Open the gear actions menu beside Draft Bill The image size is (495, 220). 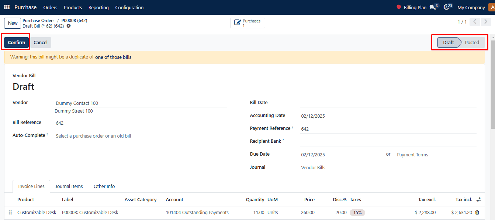[x=69, y=26]
